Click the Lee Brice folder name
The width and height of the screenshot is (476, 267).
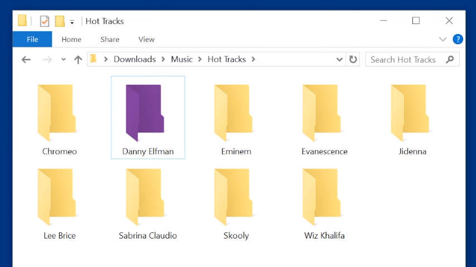click(x=60, y=235)
